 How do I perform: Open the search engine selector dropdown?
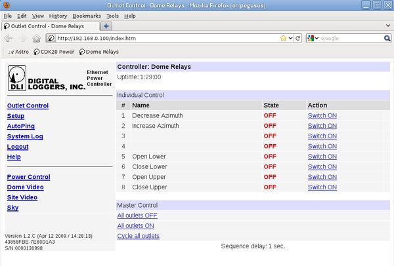click(317, 38)
